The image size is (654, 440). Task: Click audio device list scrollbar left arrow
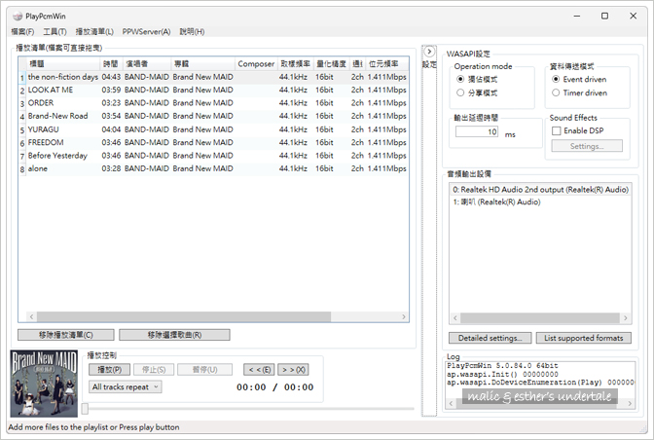coord(455,318)
